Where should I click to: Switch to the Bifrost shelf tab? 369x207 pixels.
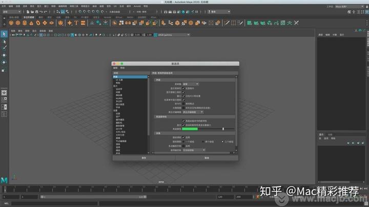click(119, 17)
